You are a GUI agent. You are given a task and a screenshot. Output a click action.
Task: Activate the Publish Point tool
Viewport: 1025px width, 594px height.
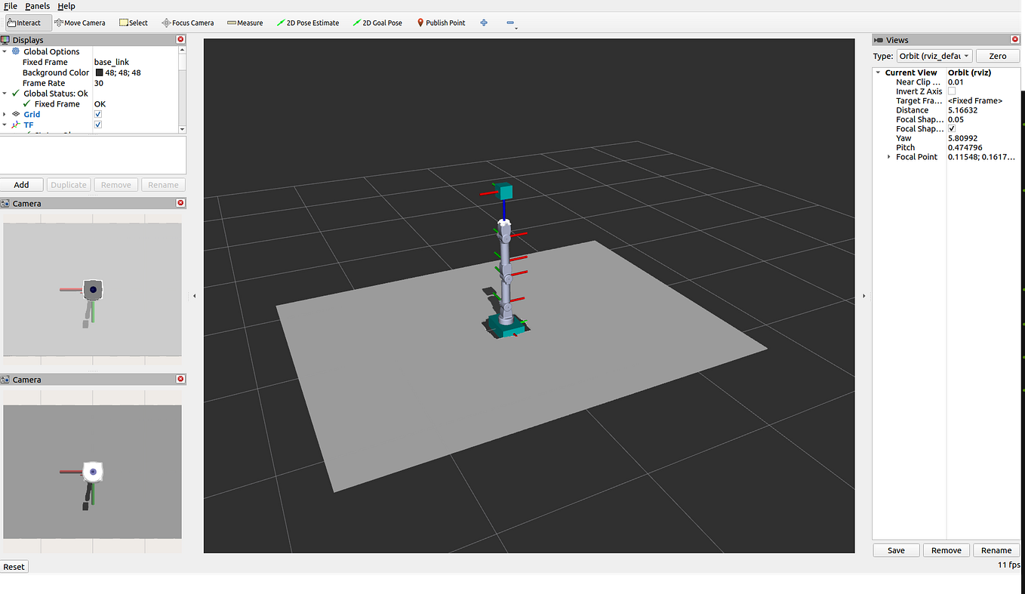[441, 22]
